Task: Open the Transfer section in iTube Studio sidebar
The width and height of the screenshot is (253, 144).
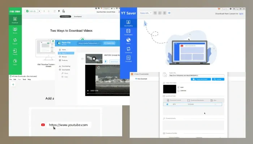Action: (x=15, y=52)
